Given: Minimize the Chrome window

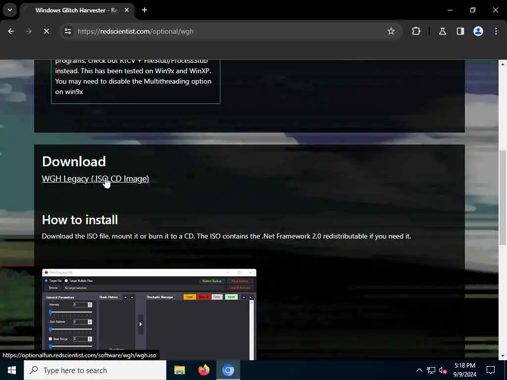Looking at the screenshot, I should click(x=450, y=10).
